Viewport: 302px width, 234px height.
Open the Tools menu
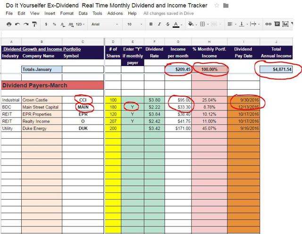(x=97, y=13)
